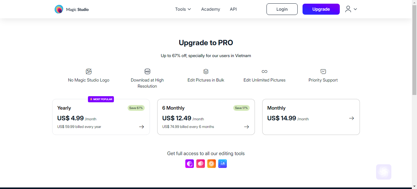Select the Monthly plan arrow
417x189 pixels.
352,118
